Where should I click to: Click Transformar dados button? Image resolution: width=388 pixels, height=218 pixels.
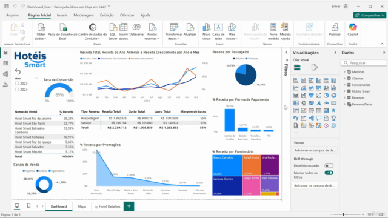[174, 31]
